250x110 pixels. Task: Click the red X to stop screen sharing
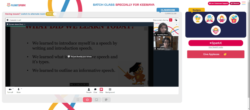[x=170, y=20]
